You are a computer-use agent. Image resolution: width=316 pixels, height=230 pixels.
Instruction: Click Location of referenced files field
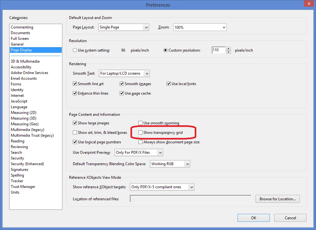[x=191, y=199]
